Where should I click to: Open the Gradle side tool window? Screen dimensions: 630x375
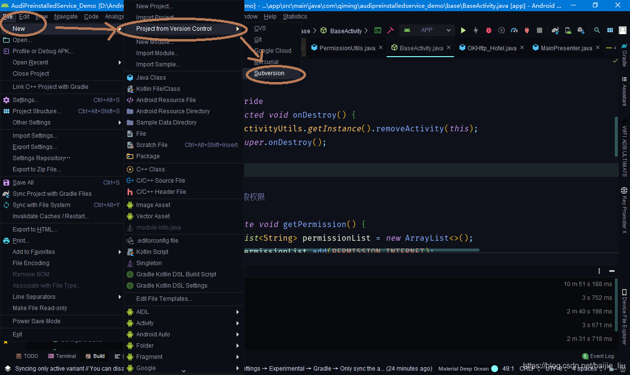pos(624,55)
